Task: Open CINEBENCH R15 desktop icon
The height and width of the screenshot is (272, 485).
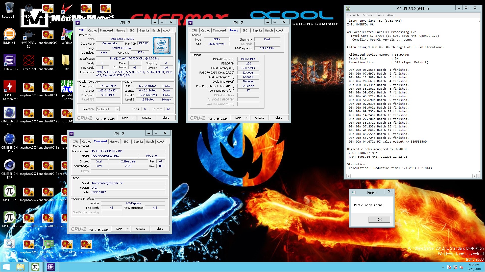Action: pyautogui.click(x=9, y=169)
